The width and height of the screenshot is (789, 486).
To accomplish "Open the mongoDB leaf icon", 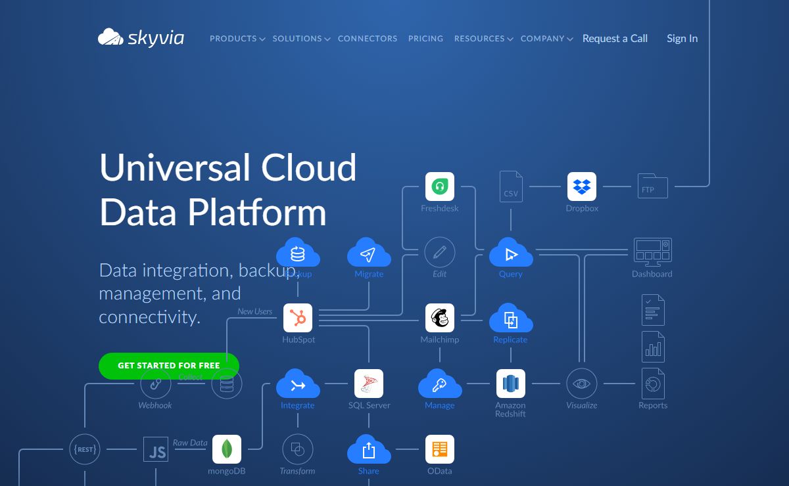I will click(x=227, y=449).
